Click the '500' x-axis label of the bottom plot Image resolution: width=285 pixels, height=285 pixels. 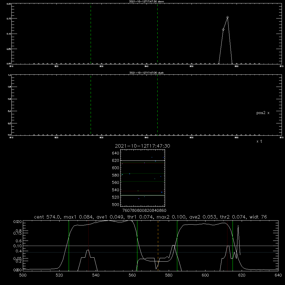(x=23, y=275)
